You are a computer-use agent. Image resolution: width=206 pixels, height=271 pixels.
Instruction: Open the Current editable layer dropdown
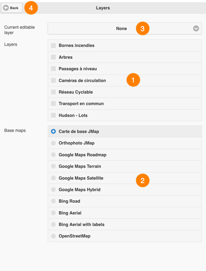point(125,28)
